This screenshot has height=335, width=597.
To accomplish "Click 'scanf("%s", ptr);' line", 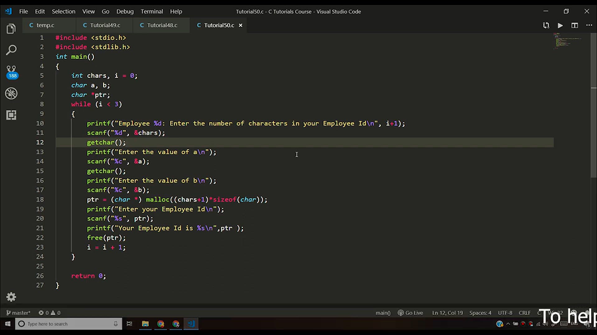I will point(120,219).
